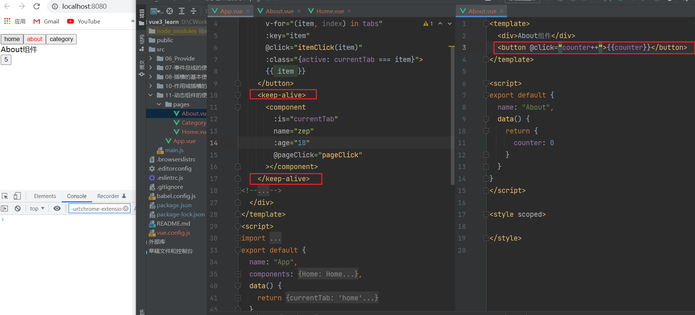The width and height of the screenshot is (695, 315).
Task: Click the console prompt arrow
Action: (x=3, y=219)
